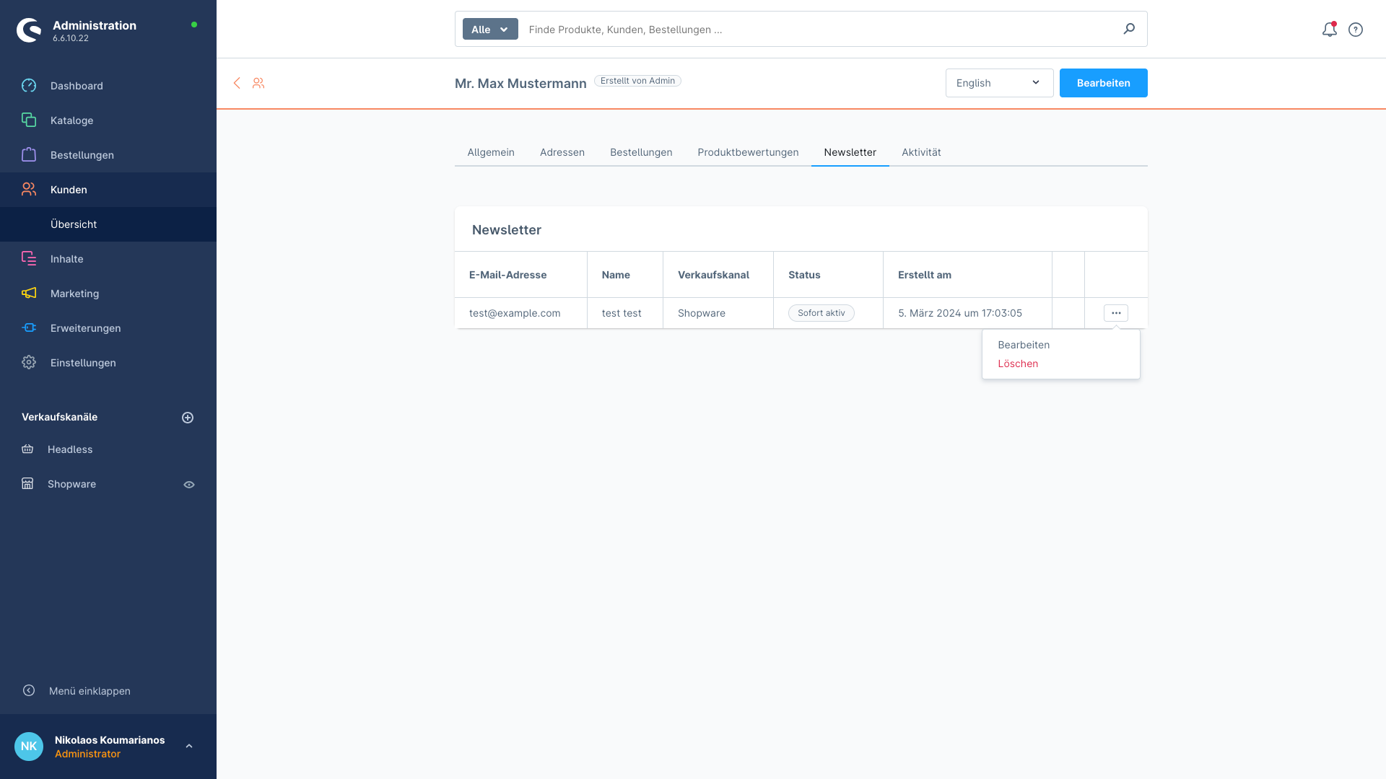Click the Erweiterungen plug icon
This screenshot has height=779, width=1386.
click(29, 328)
